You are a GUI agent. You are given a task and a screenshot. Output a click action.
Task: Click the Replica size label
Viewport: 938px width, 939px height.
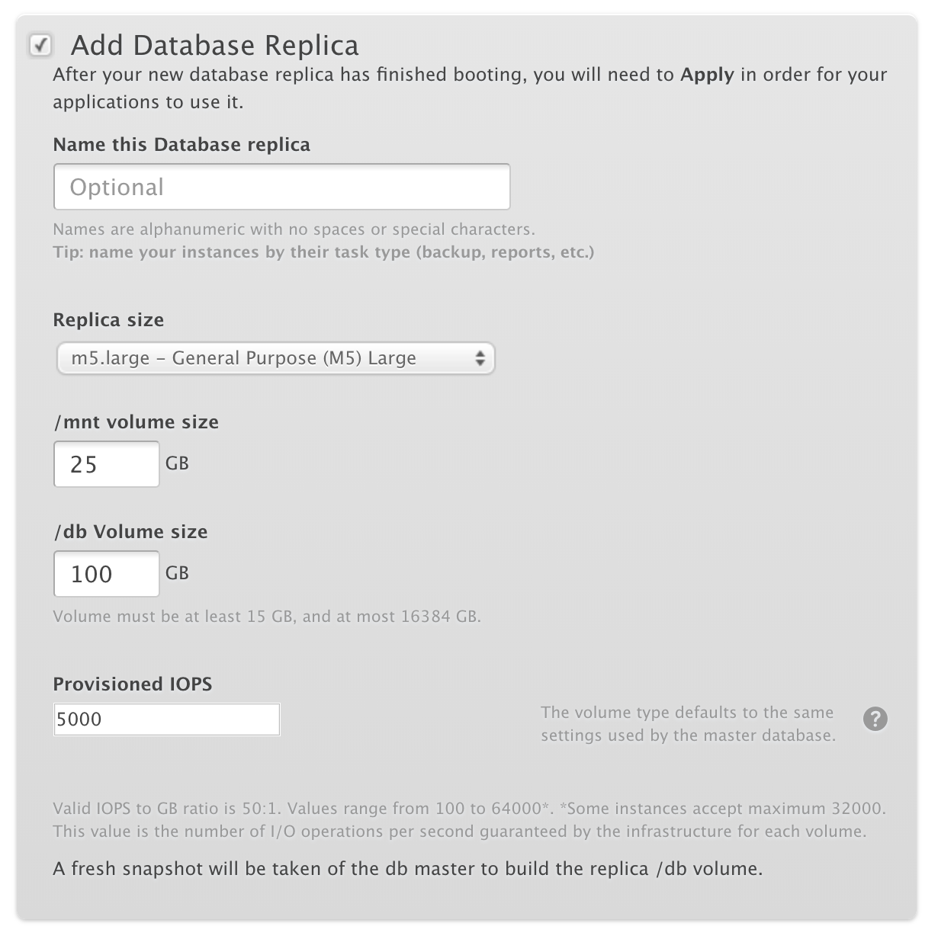[108, 320]
